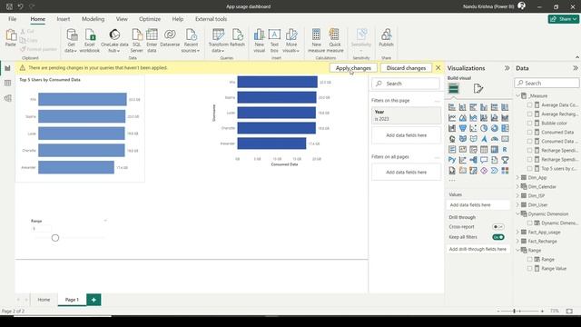Switch to Report view in left sidebar
Screen dimensions: 581x327
click(x=7, y=68)
